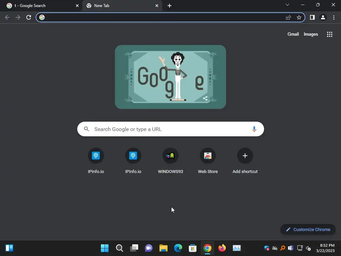Open the performance monitor taskbar app
The width and height of the screenshot is (341, 256).
[x=237, y=248]
